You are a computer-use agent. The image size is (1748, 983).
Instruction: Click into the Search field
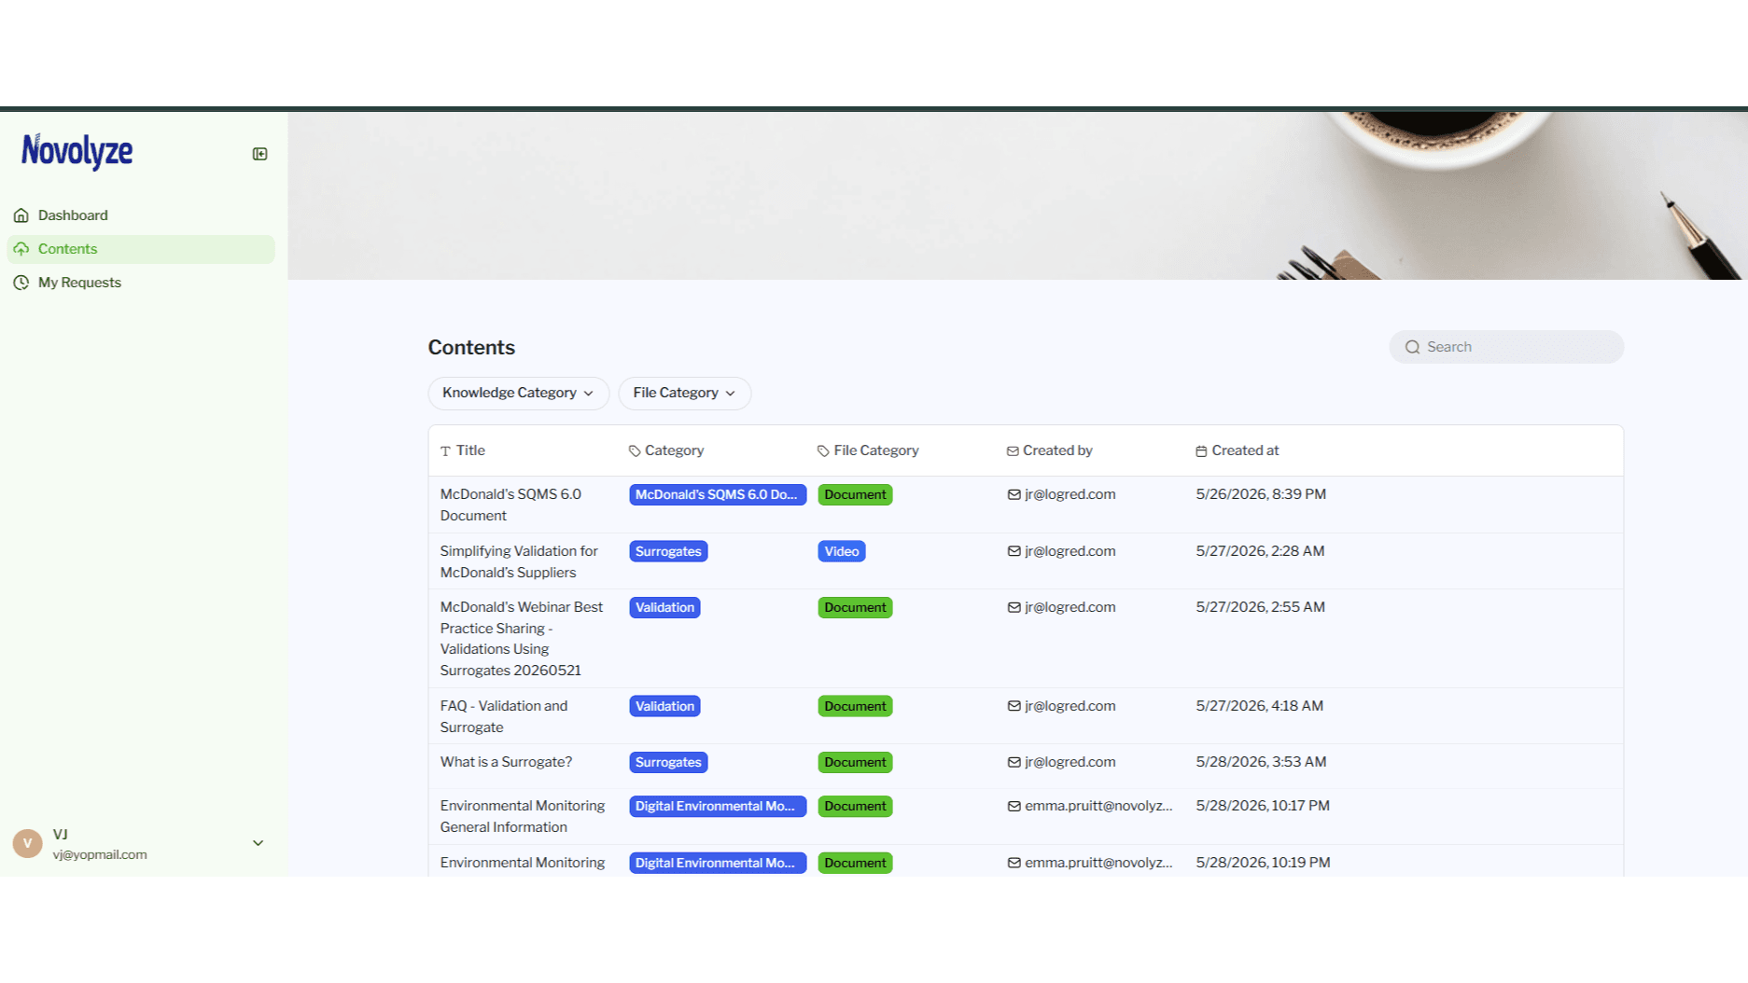[x=1506, y=347]
